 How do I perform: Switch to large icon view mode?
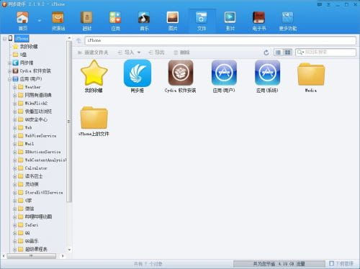pyautogui.click(x=287, y=53)
